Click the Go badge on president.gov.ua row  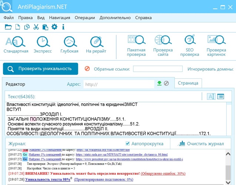[x=25, y=159]
